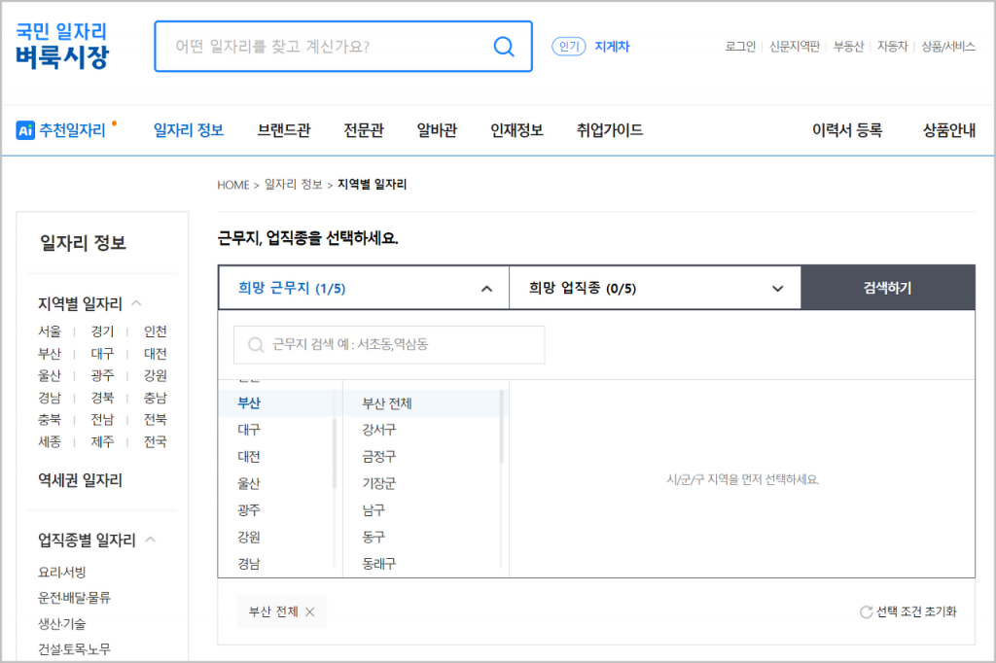Select 경남 in the dropdown city list
Image resolution: width=996 pixels, height=663 pixels.
(x=249, y=564)
